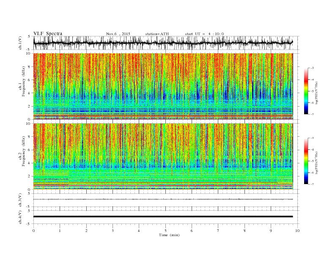The height and width of the screenshot is (259, 335).
Task: Click the upper colorbar's log(PSD) label
Action: point(317,93)
